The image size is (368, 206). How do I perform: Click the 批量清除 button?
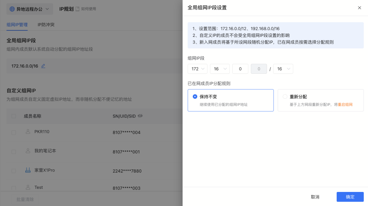25,199
